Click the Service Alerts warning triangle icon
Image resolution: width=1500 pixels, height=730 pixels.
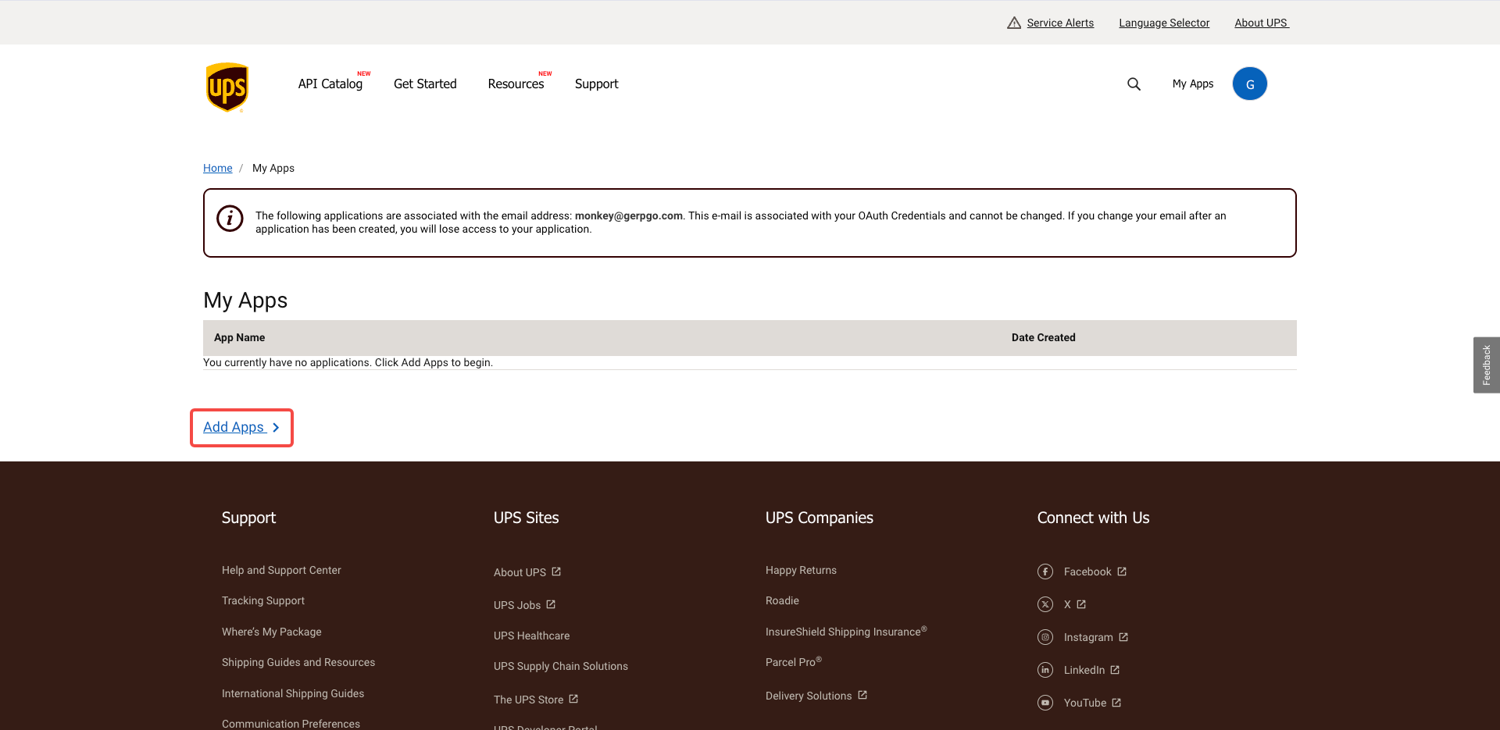(x=1014, y=23)
